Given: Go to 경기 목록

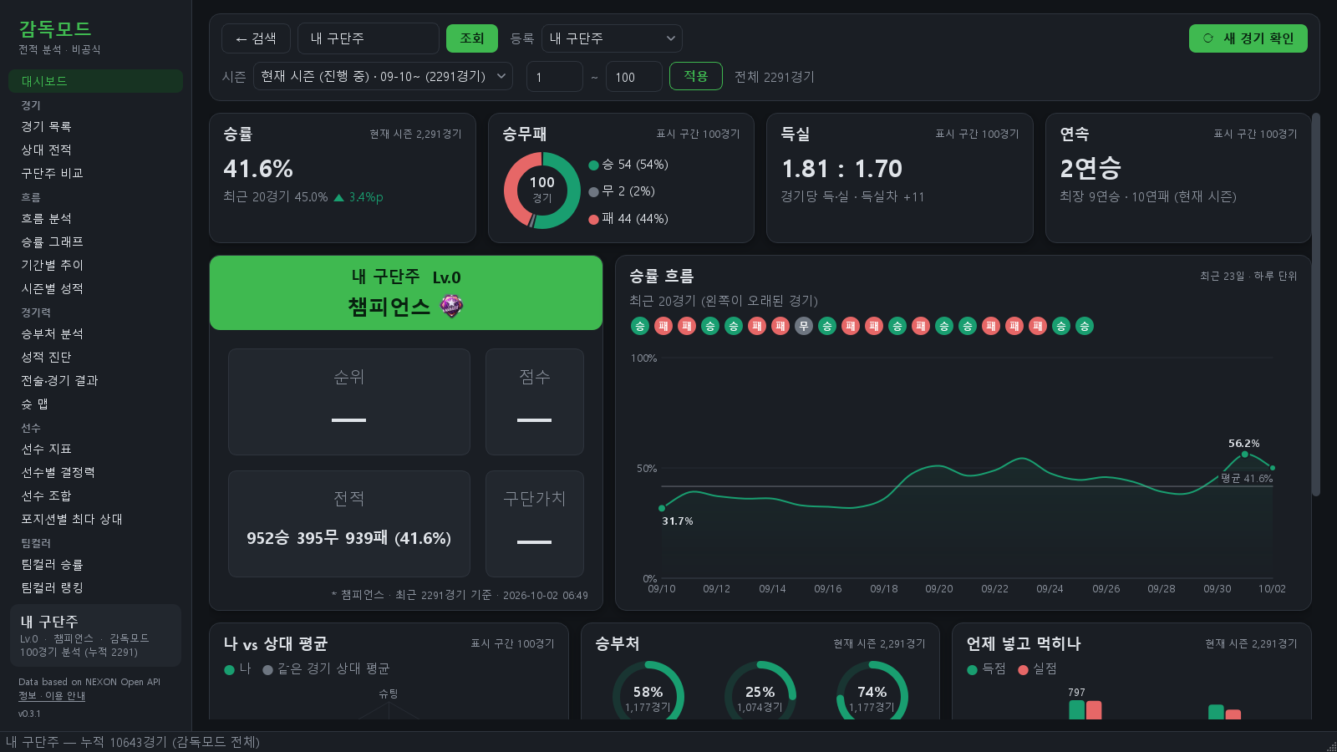Looking at the screenshot, I should pos(95,126).
